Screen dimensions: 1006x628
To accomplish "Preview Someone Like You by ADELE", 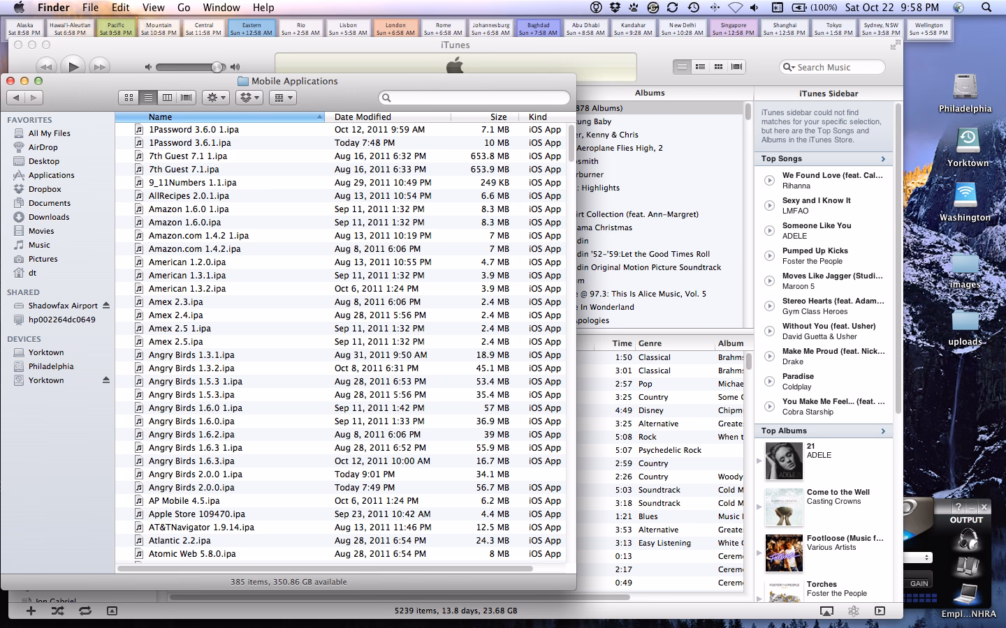I will tap(769, 230).
